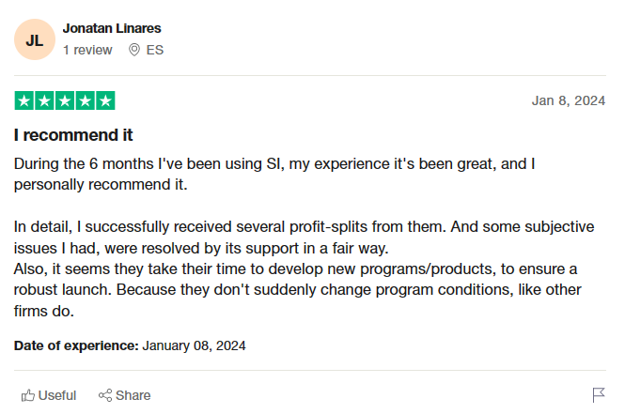Select the second green star tile

coord(44,100)
